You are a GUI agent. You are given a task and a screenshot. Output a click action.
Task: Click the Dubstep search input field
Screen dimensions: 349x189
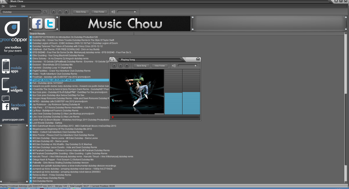click(x=21, y=12)
